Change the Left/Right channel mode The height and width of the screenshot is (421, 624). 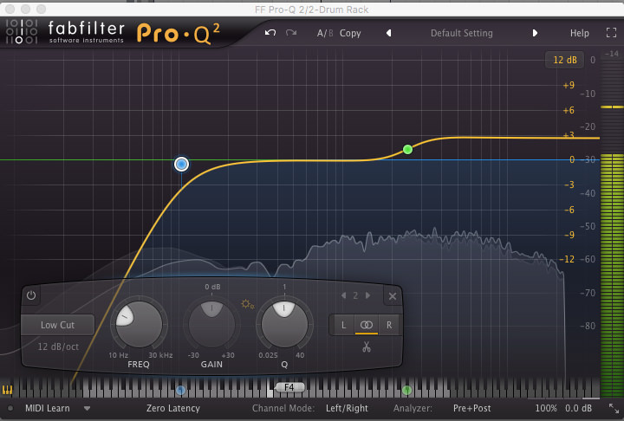point(347,408)
